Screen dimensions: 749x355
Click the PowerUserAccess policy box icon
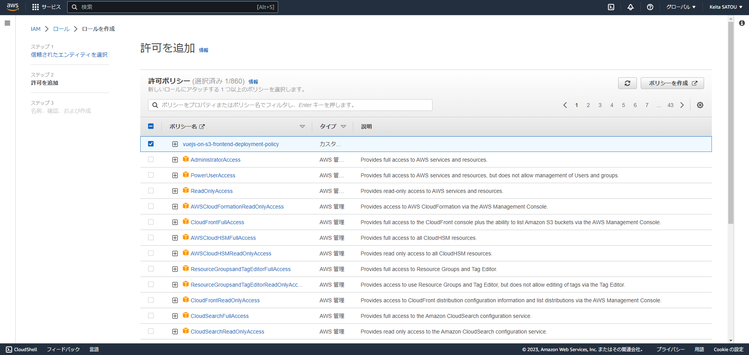186,175
